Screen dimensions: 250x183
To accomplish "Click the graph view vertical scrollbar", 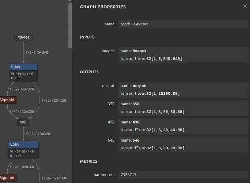I will pos(70,25).
